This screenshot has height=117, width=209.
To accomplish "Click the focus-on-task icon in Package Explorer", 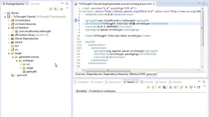I will pos(62,9).
